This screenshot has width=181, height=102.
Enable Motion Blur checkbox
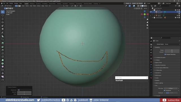[156, 70]
